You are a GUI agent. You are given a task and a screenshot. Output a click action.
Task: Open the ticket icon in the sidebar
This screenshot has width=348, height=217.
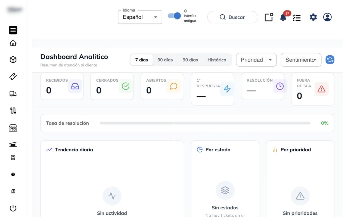coord(13,77)
